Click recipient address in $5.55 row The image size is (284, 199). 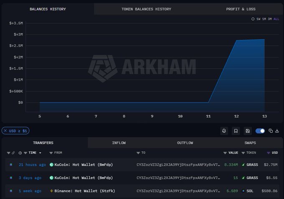pyautogui.click(x=178, y=178)
